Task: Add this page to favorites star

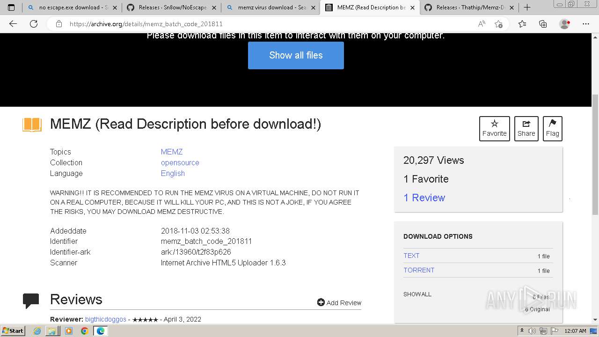Action: coord(499,24)
